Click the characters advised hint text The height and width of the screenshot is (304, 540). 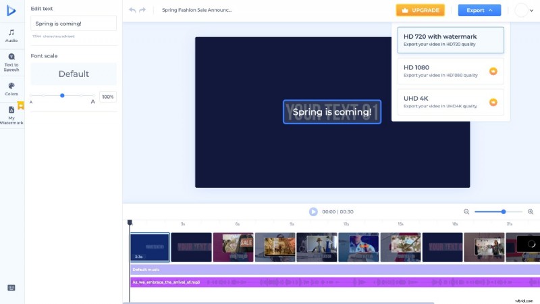pos(53,36)
